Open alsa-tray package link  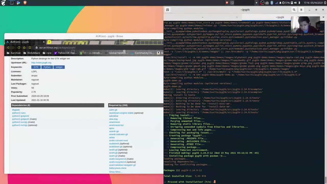point(113,119)
